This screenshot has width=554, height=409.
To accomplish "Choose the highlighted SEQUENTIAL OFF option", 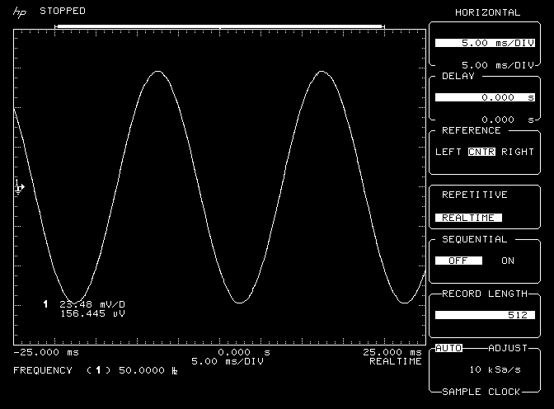I will (458, 261).
